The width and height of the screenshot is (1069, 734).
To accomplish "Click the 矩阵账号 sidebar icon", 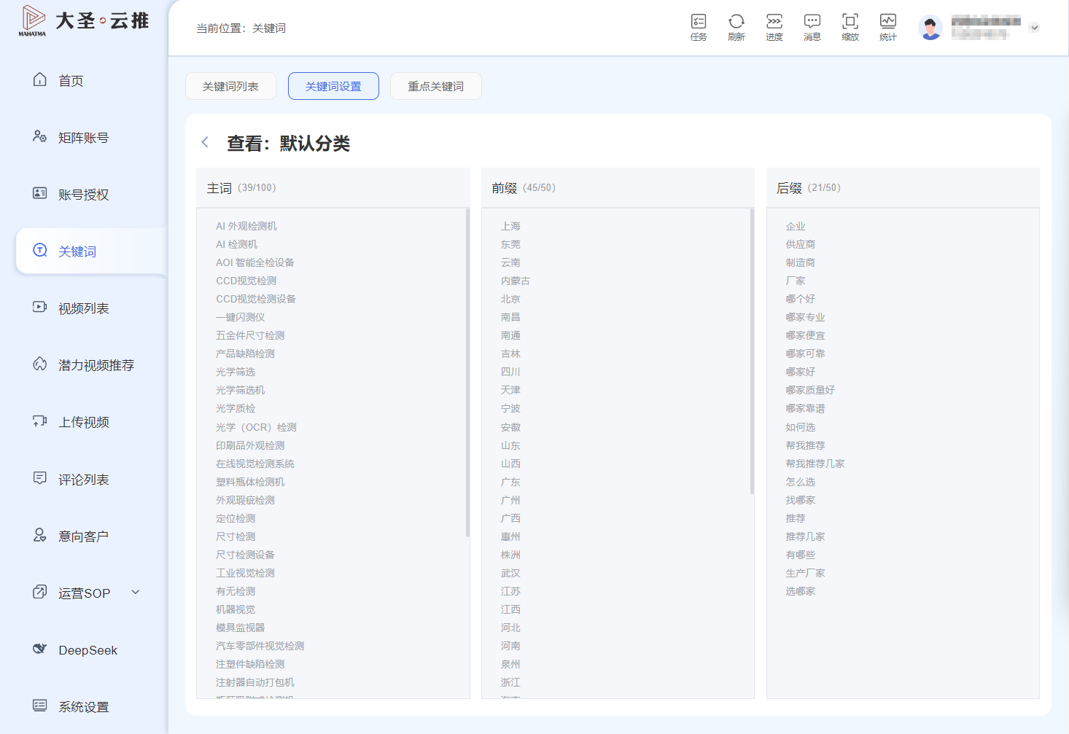I will 40,136.
